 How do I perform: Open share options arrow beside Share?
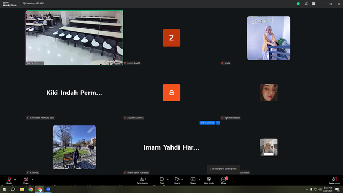point(199,180)
